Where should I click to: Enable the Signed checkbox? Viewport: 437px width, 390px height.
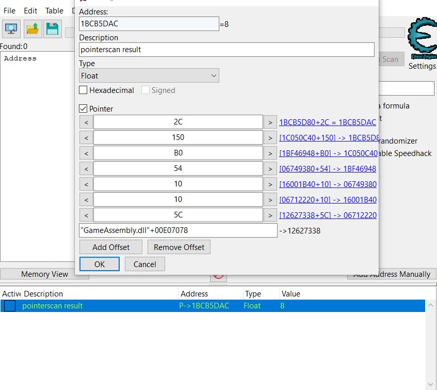point(145,90)
